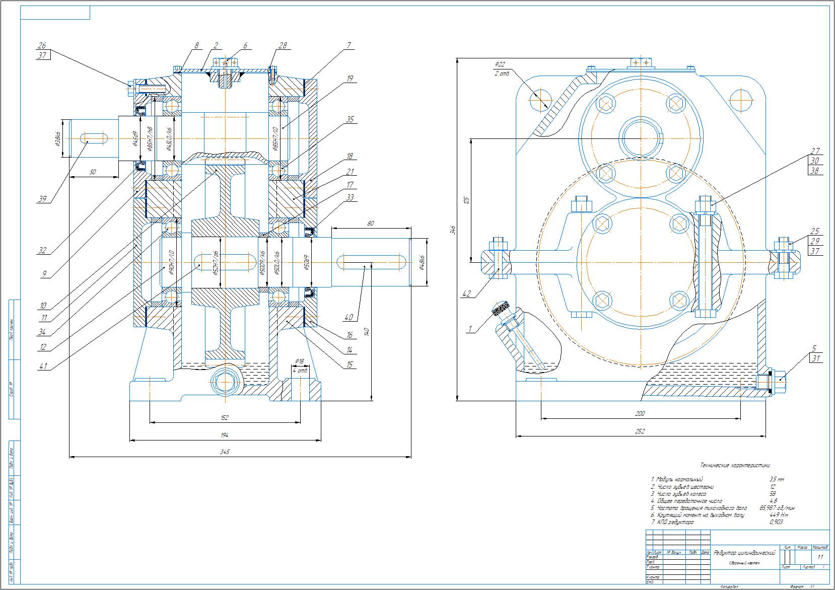This screenshot has width=835, height=590.
Task: Click the 252 width dimension label
Action: [x=640, y=431]
